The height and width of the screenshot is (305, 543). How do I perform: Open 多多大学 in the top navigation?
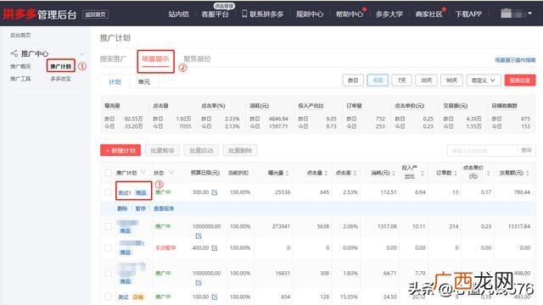point(389,14)
